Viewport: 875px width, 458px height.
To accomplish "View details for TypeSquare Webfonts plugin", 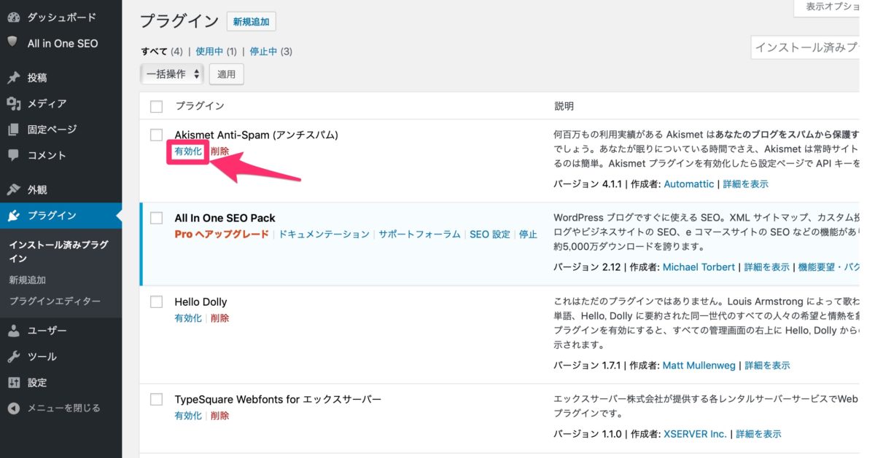I will click(x=758, y=433).
